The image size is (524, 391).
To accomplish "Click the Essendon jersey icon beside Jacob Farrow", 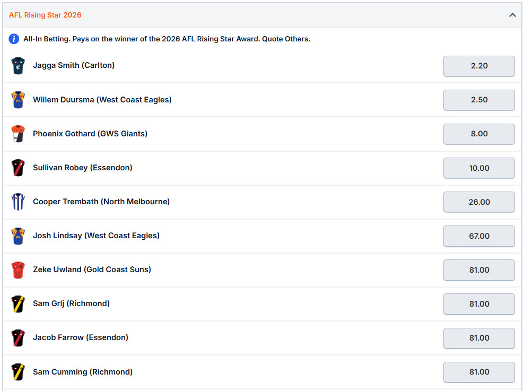I will pyautogui.click(x=18, y=337).
